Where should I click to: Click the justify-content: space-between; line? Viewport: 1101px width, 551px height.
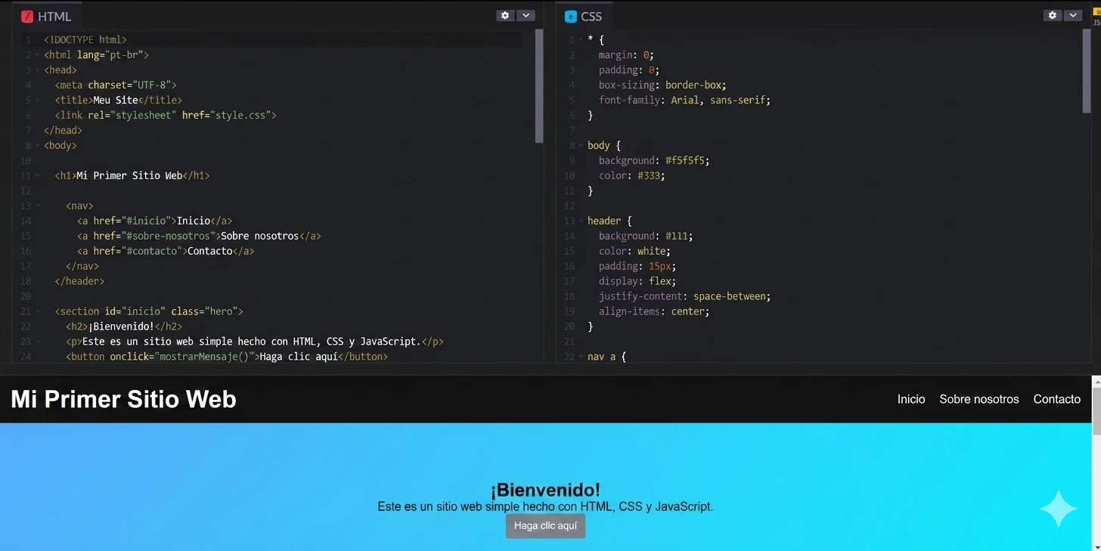pyautogui.click(x=684, y=296)
